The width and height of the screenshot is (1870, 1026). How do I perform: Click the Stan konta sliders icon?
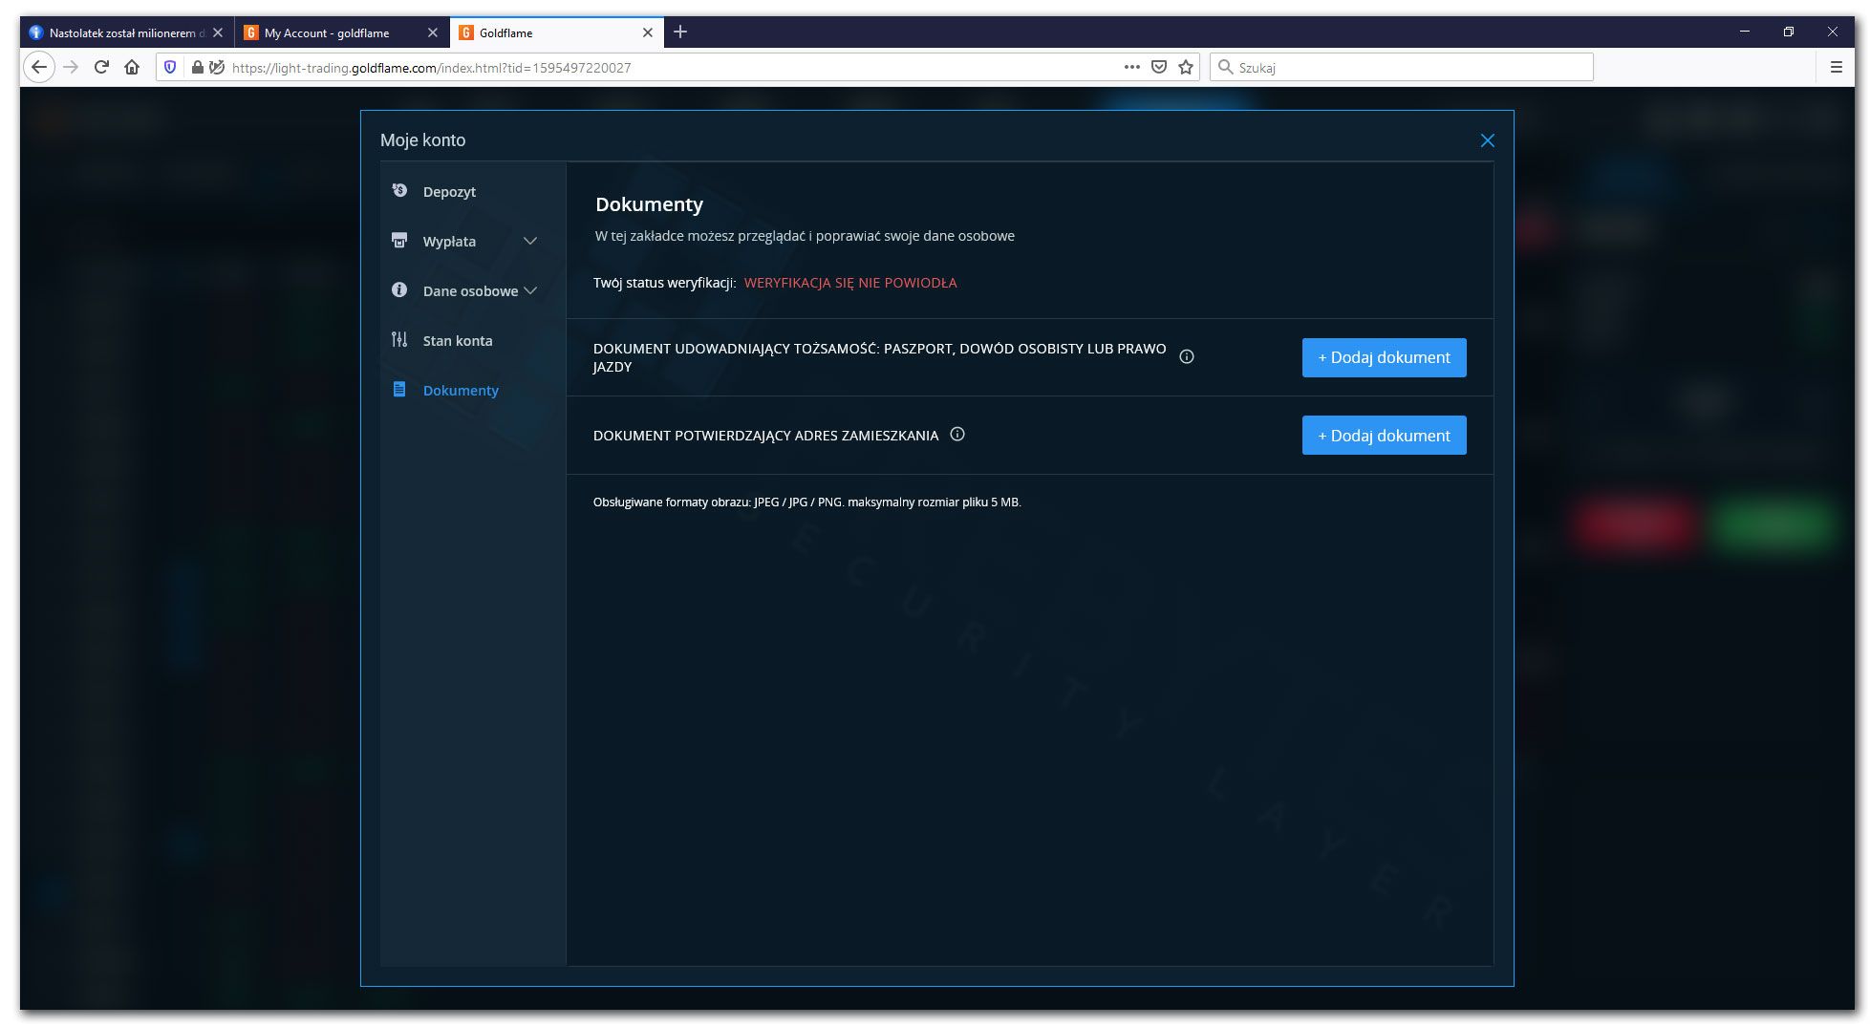(399, 340)
